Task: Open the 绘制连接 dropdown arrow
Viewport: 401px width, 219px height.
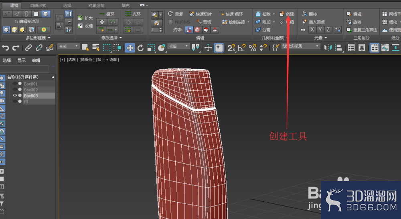Action: click(x=248, y=22)
